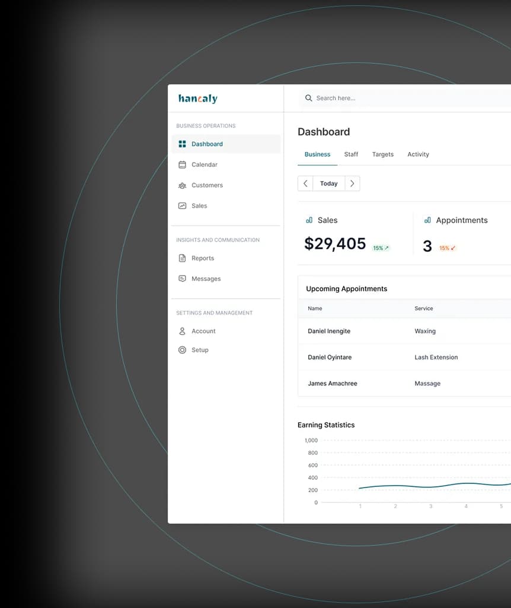Click the next-day right chevron
Screen dimensions: 511x608
[x=352, y=183]
